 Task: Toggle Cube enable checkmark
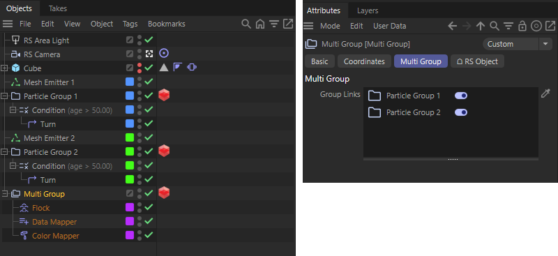149,68
